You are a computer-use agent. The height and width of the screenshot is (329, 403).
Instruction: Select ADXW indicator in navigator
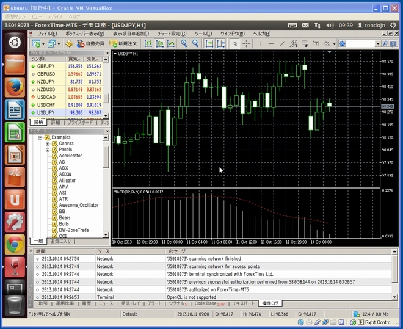(65, 175)
